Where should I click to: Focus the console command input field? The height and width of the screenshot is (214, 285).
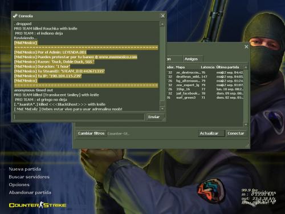click(x=79, y=117)
